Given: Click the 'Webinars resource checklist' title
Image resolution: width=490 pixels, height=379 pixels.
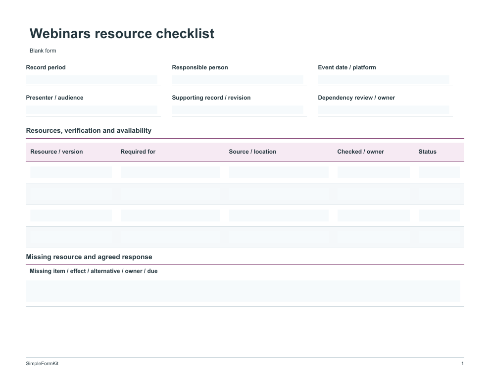Looking at the screenshot, I should pyautogui.click(x=122, y=34).
